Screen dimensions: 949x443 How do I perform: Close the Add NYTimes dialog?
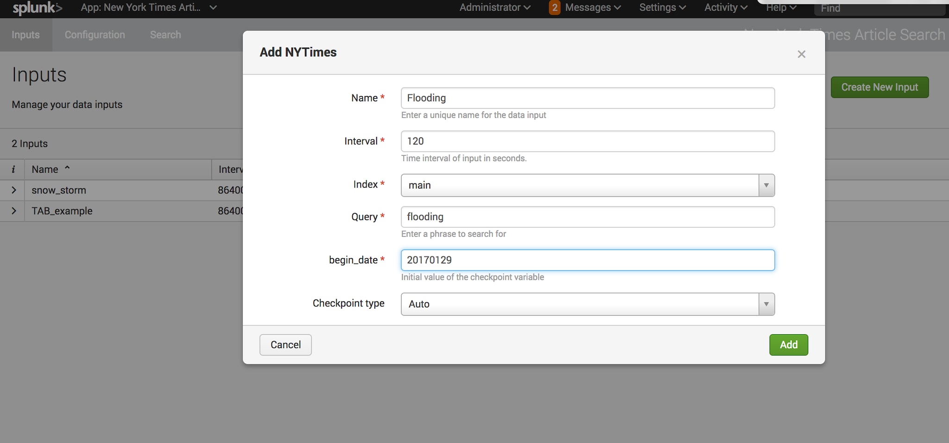[x=801, y=54]
